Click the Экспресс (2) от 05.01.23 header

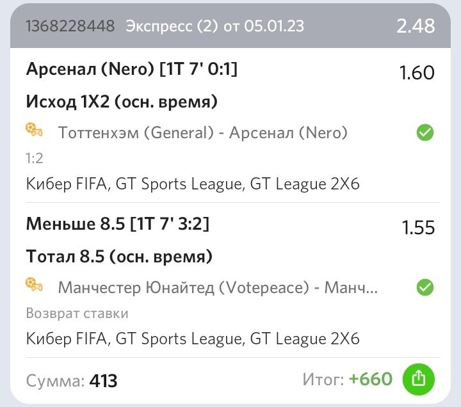click(x=214, y=26)
